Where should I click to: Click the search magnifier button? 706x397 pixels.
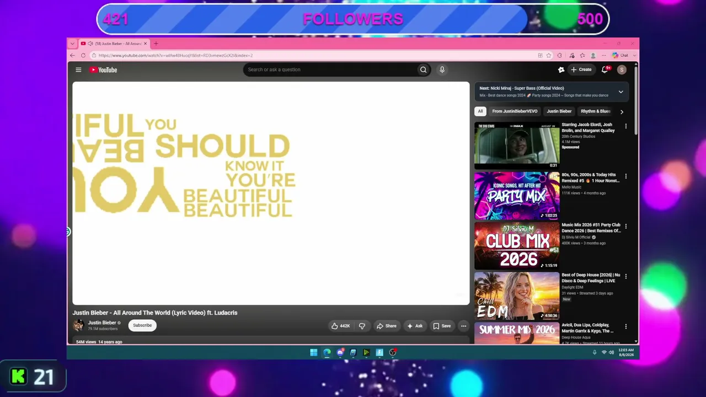[x=423, y=69]
